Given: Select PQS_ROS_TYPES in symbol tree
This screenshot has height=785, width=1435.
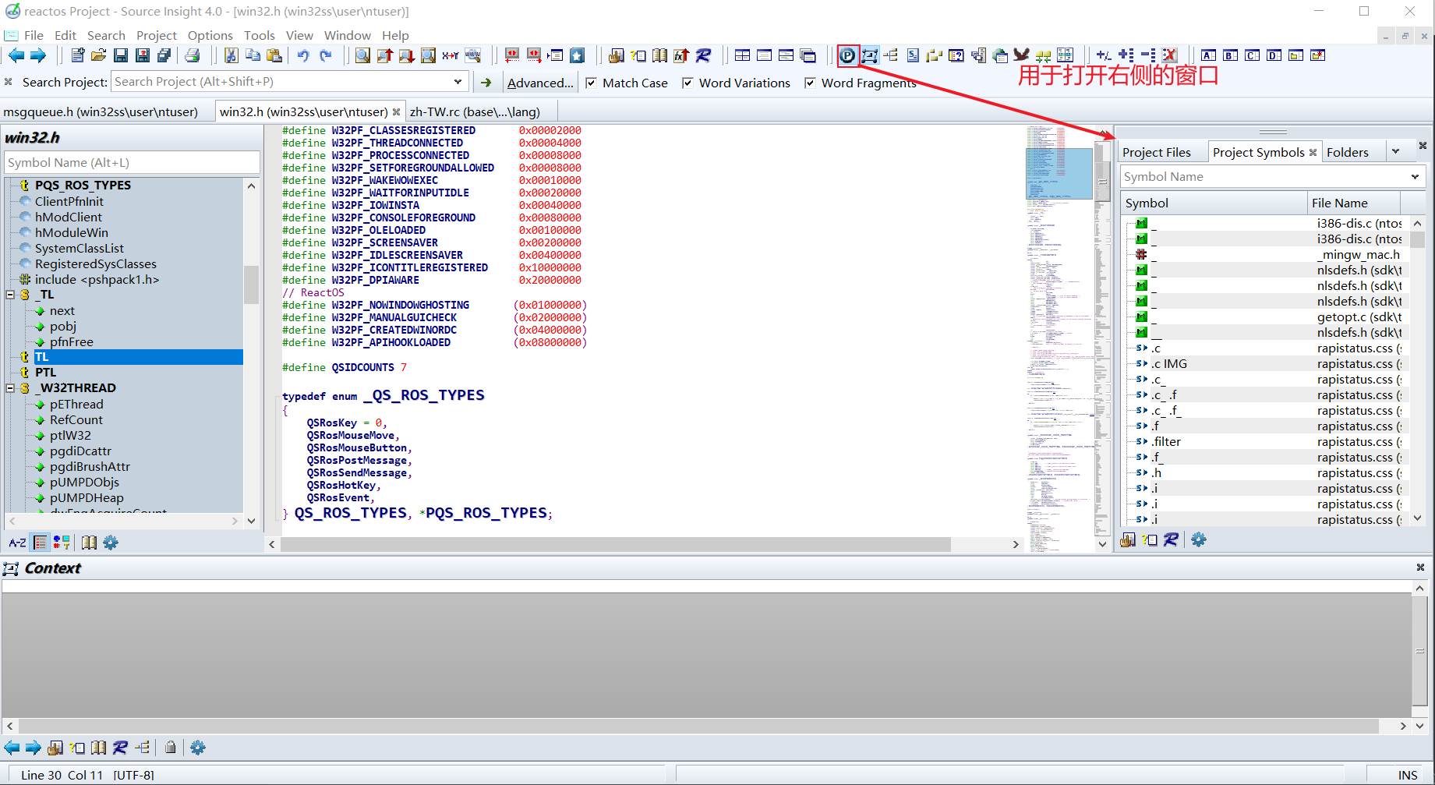Looking at the screenshot, I should [83, 186].
